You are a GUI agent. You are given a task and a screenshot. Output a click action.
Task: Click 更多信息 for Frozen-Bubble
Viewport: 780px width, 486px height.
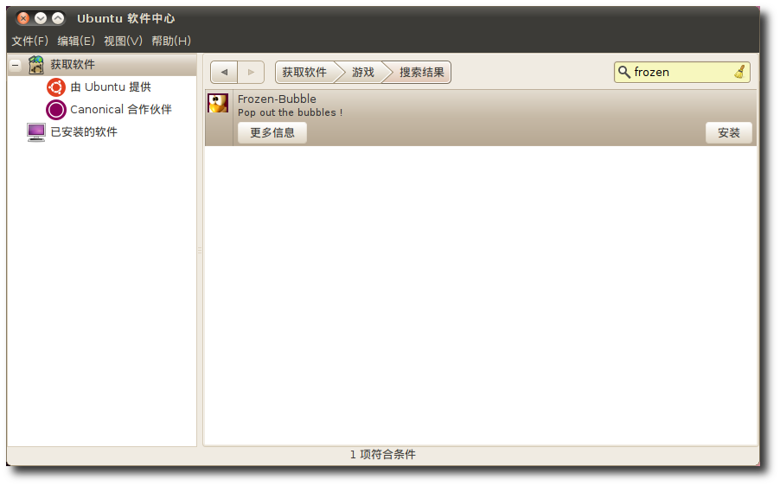coord(272,133)
